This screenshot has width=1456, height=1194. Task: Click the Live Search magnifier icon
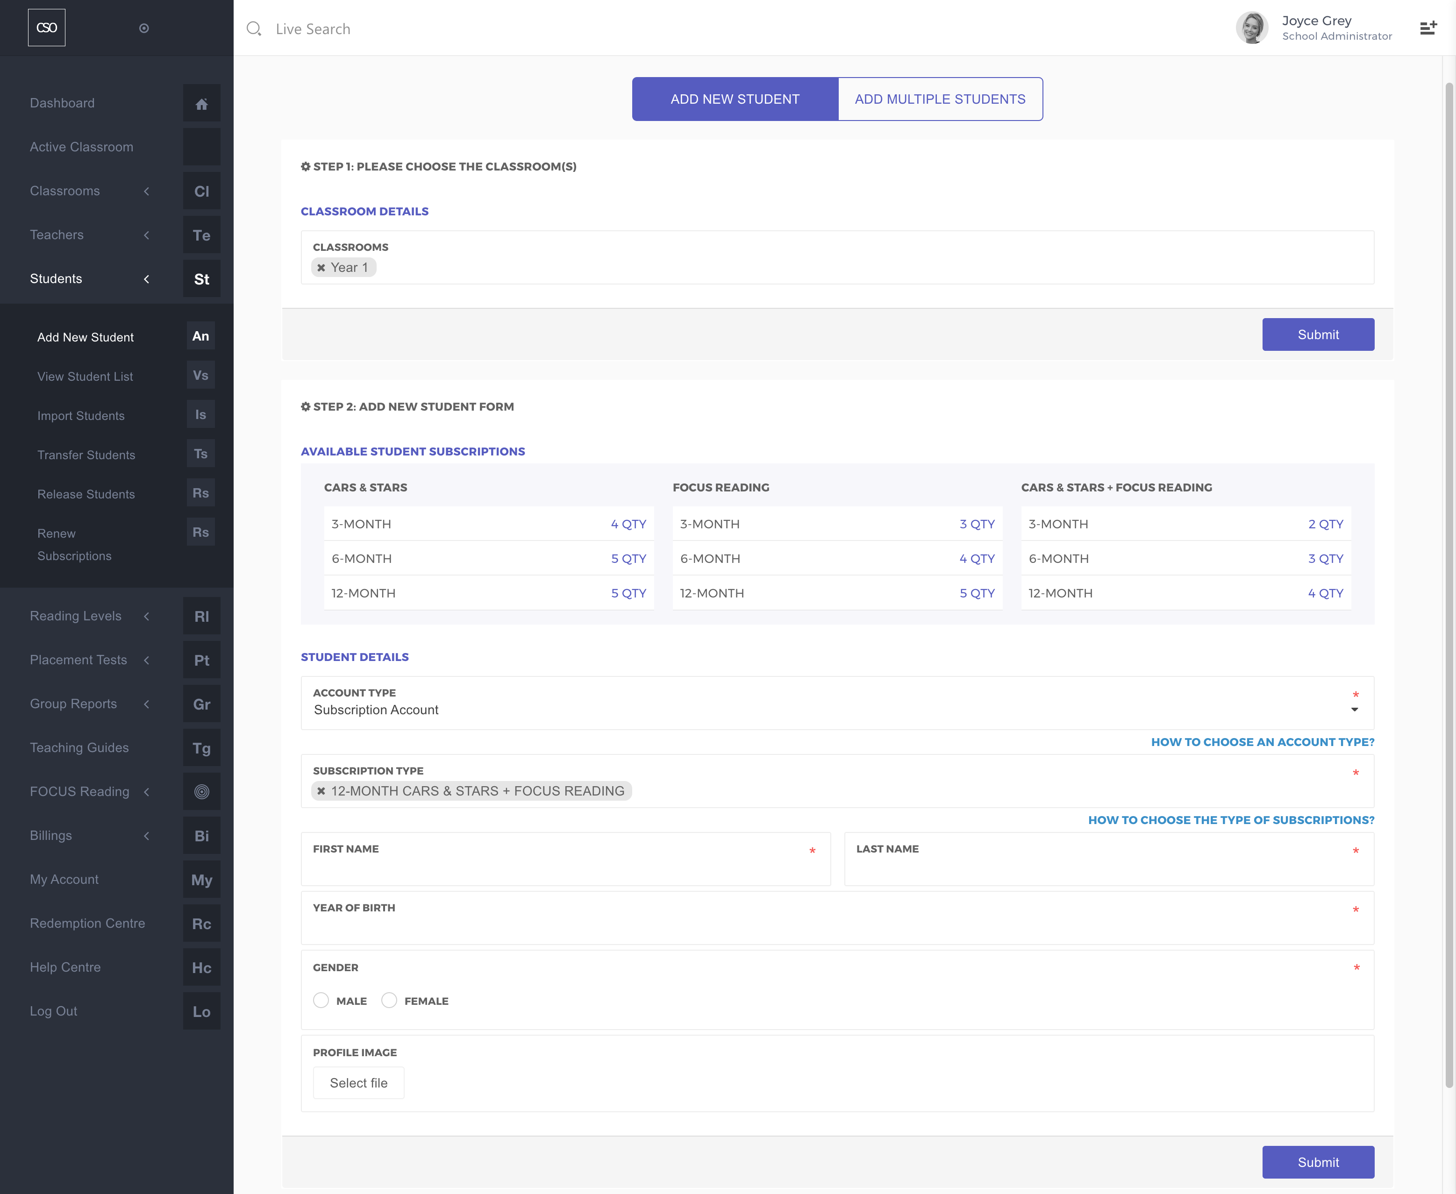(254, 29)
